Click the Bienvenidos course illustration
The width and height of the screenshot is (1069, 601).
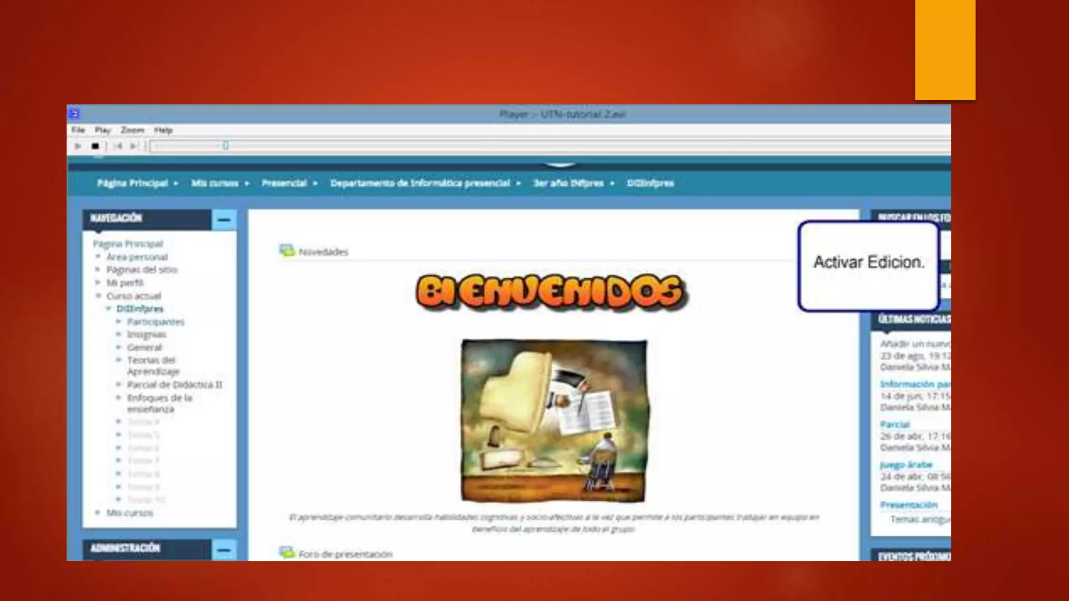point(554,420)
